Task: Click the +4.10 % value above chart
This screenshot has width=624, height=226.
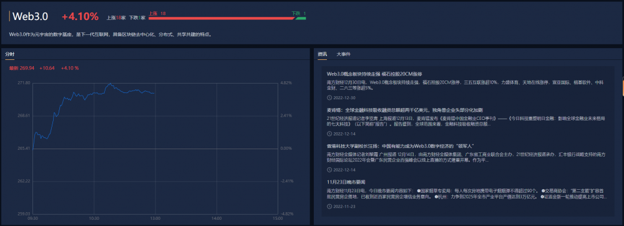Action: click(x=70, y=68)
